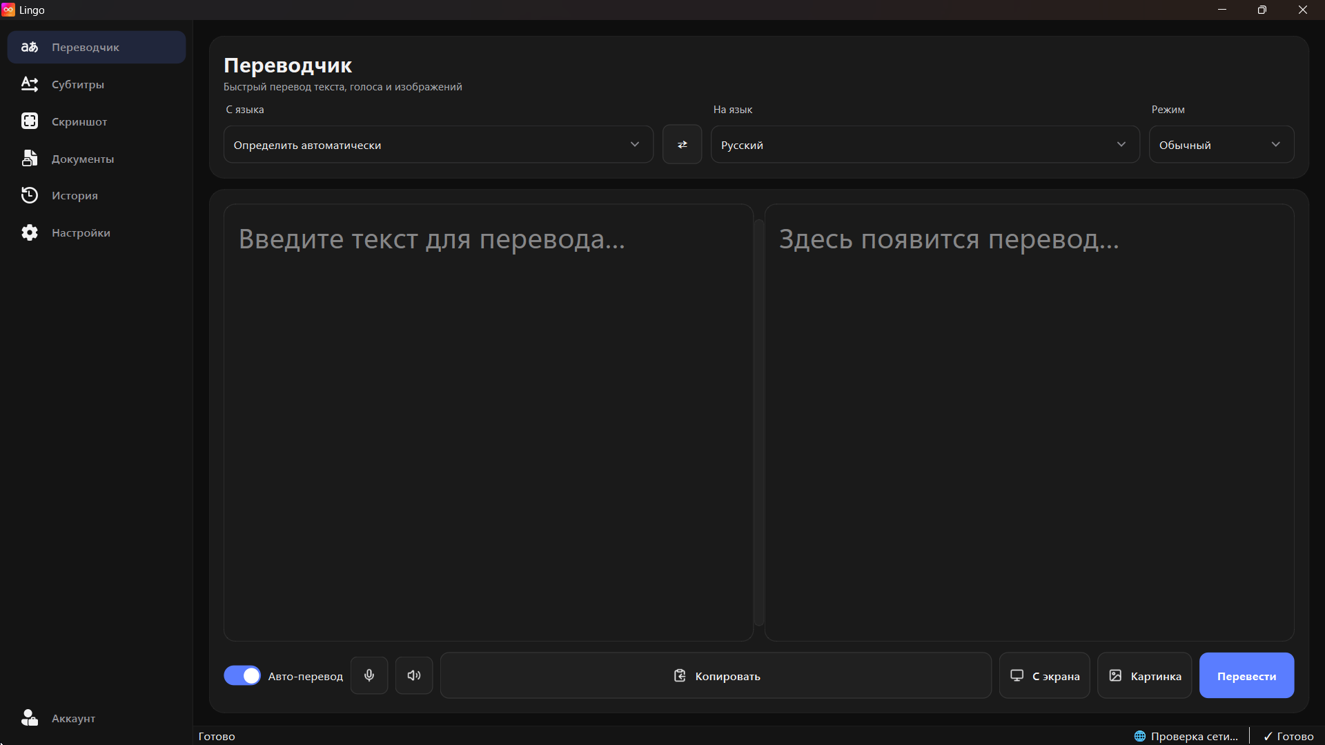Click the Settings gear icon

[30, 232]
